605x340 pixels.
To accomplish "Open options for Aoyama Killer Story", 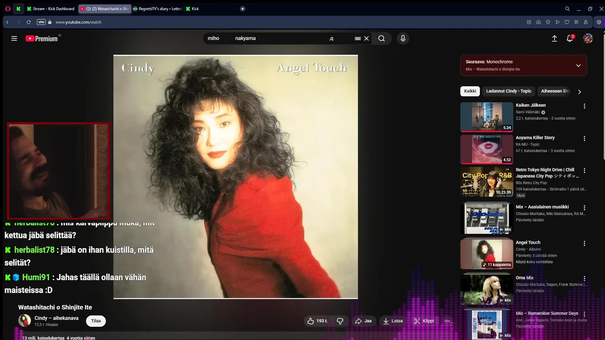I will tap(584, 138).
